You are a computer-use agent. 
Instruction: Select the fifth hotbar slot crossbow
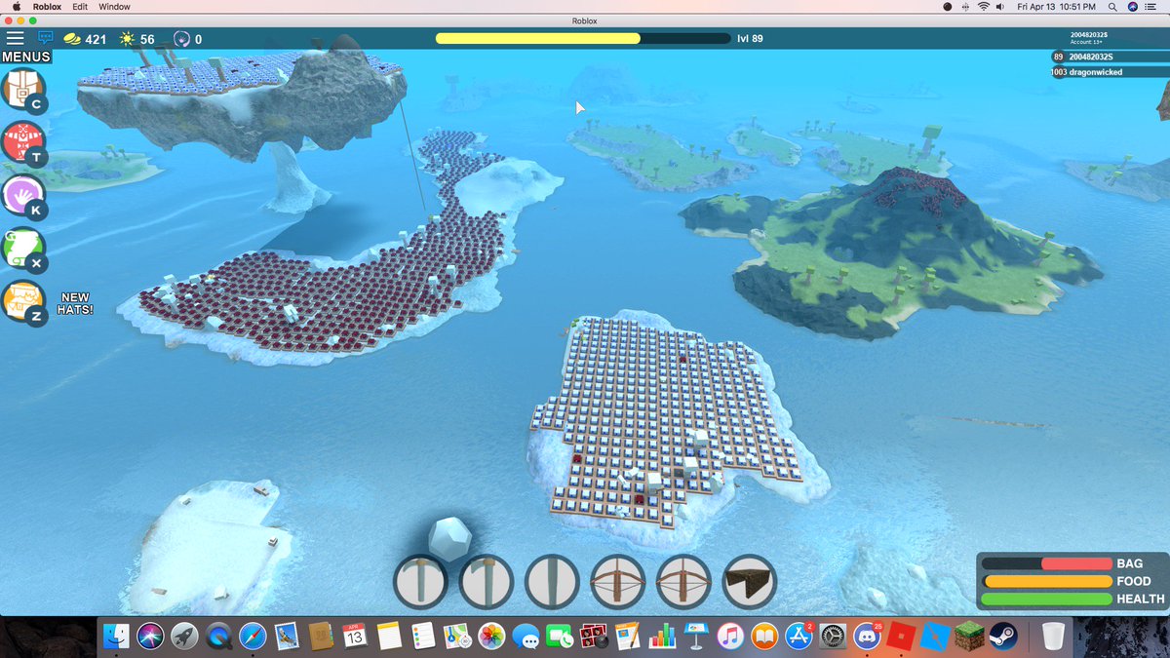pos(683,582)
